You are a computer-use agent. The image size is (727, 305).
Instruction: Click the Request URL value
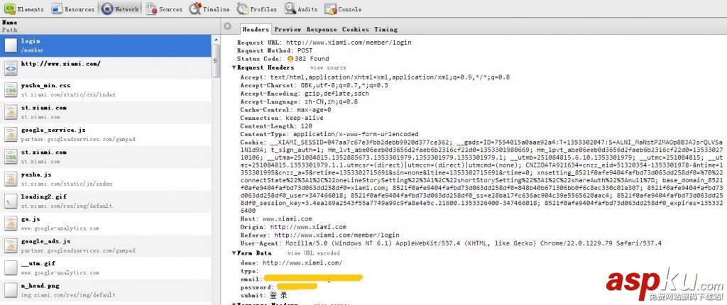pos(348,42)
